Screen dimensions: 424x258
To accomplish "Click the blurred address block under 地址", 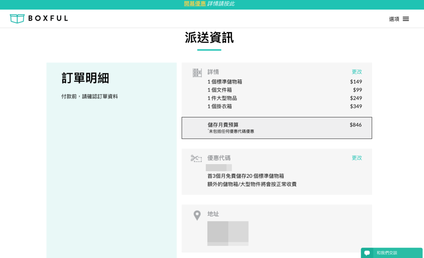I will [x=228, y=233].
